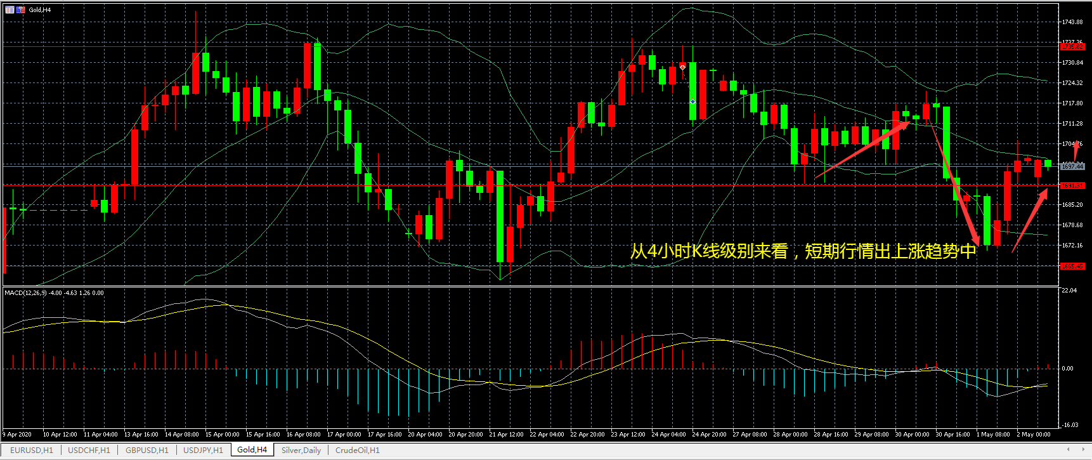1092x460 pixels.
Task: Open the CrudeOil,H1 chart tab
Action: [357, 450]
